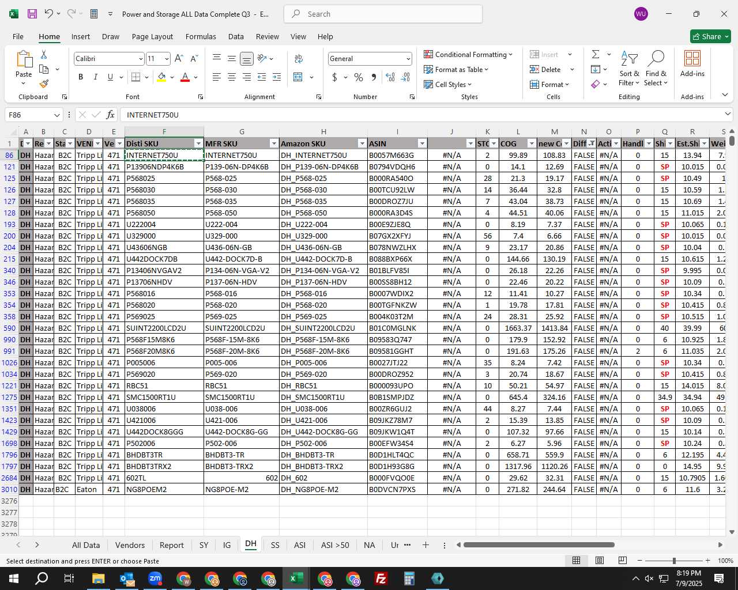Collapse the ribbon with the chevron

click(725, 95)
